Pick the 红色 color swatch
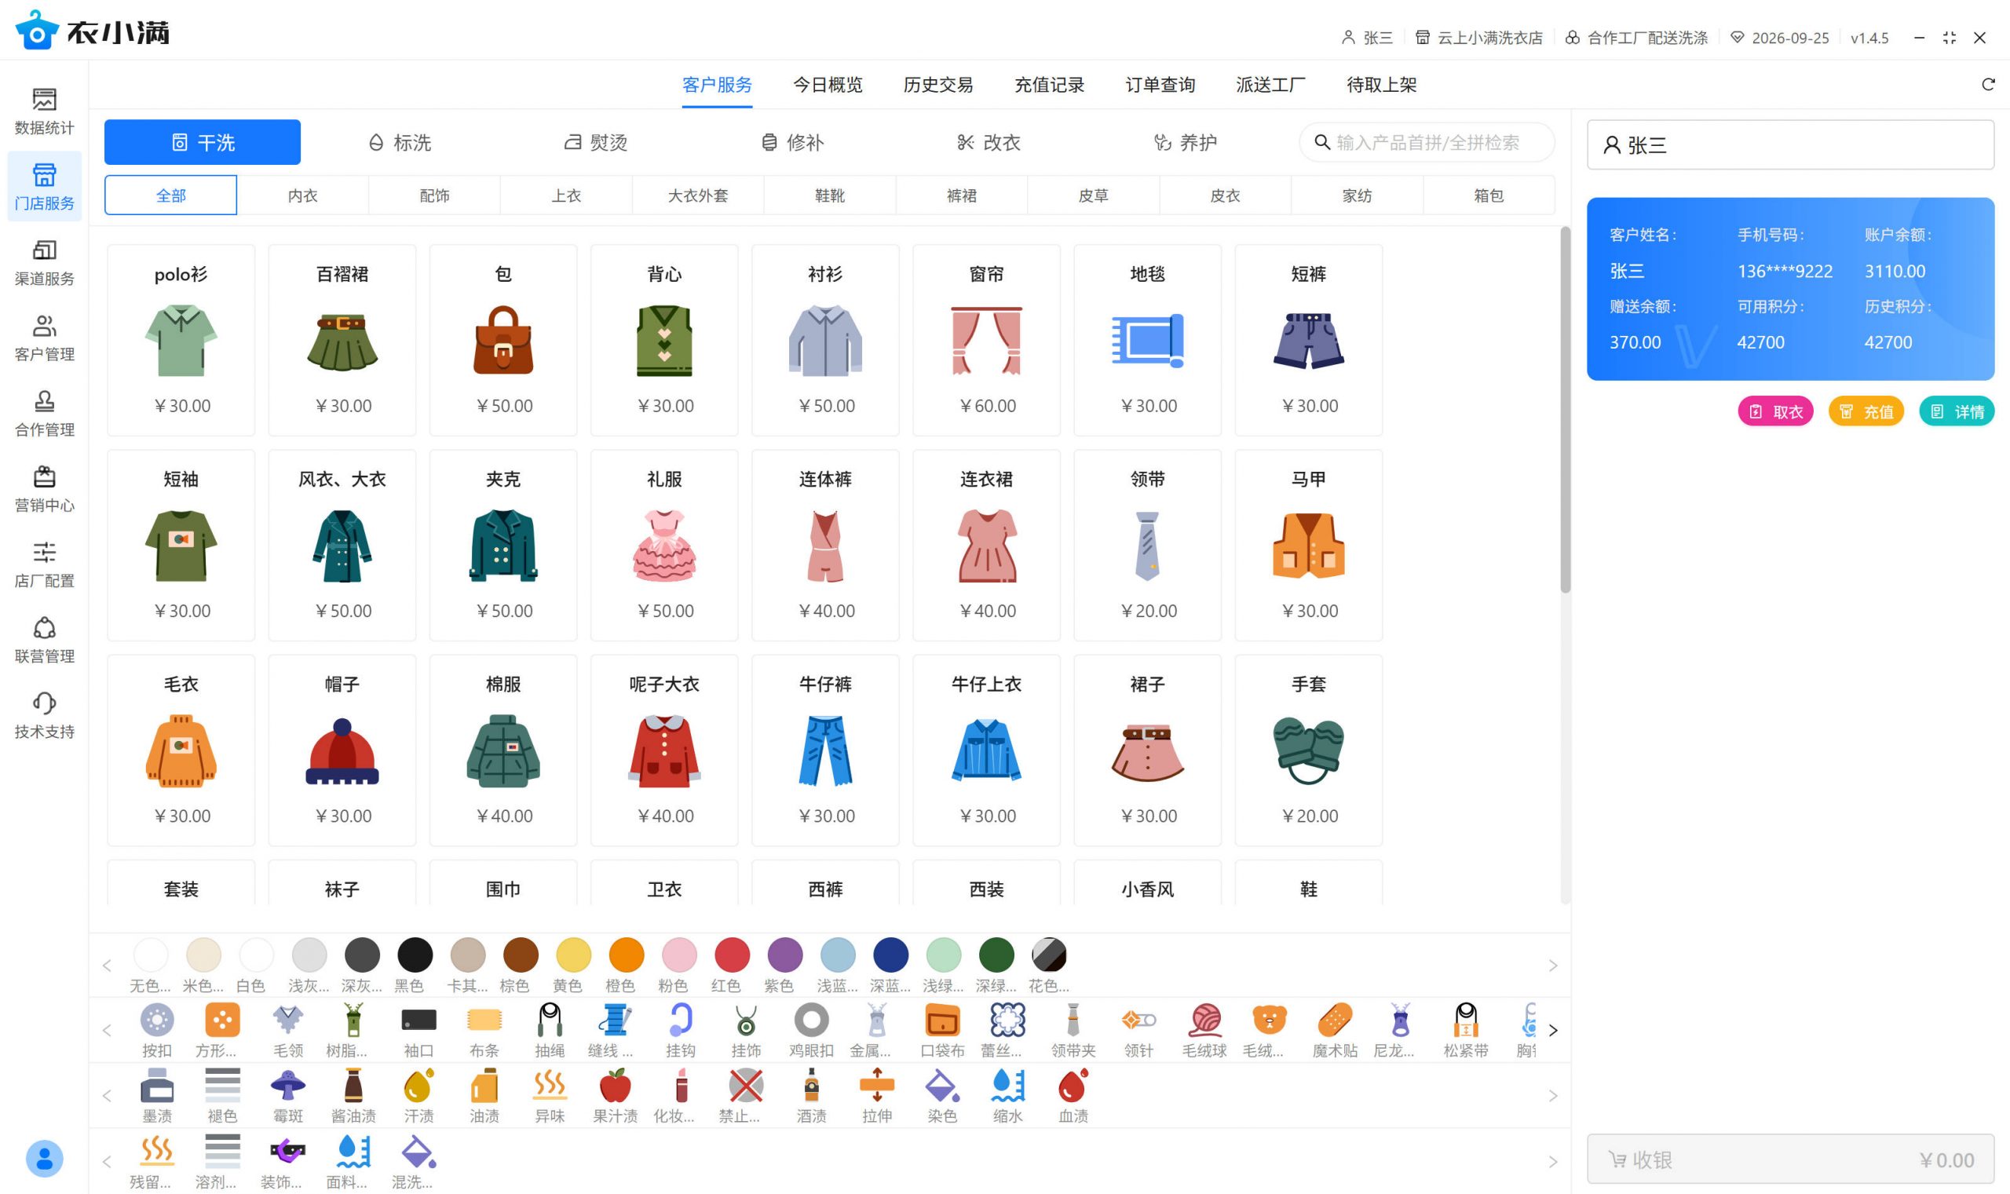This screenshot has height=1194, width=2010. click(x=732, y=957)
